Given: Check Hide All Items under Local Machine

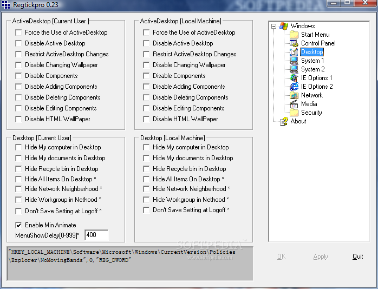Looking at the screenshot, I should (146, 179).
